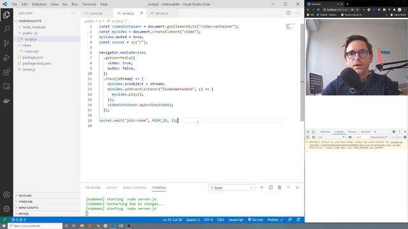Expand the node_modules folder
Viewport: 408px width, 229px height.
[34, 27]
